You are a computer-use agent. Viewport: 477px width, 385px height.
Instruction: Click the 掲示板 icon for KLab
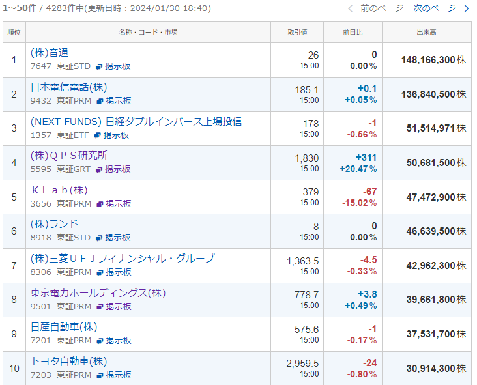[100, 204]
